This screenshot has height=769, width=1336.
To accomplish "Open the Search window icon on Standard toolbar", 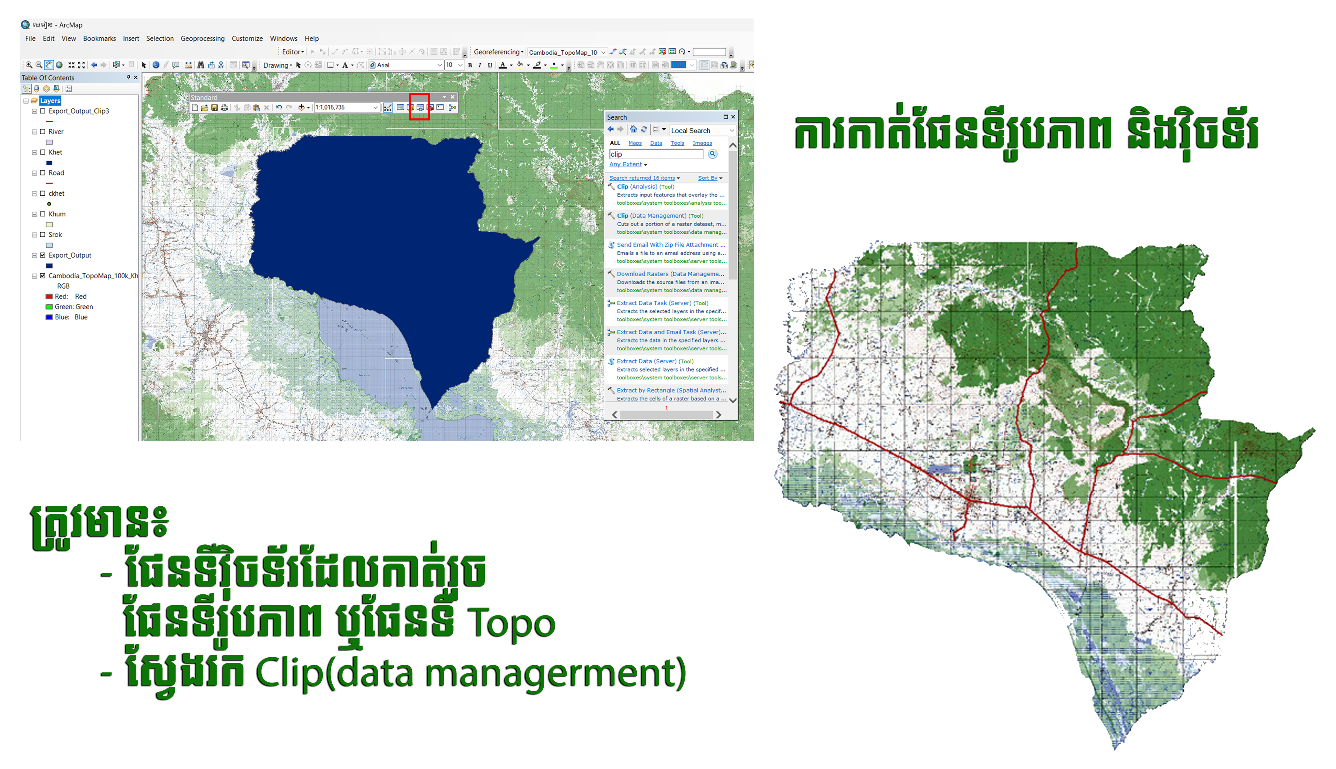I will [x=420, y=107].
